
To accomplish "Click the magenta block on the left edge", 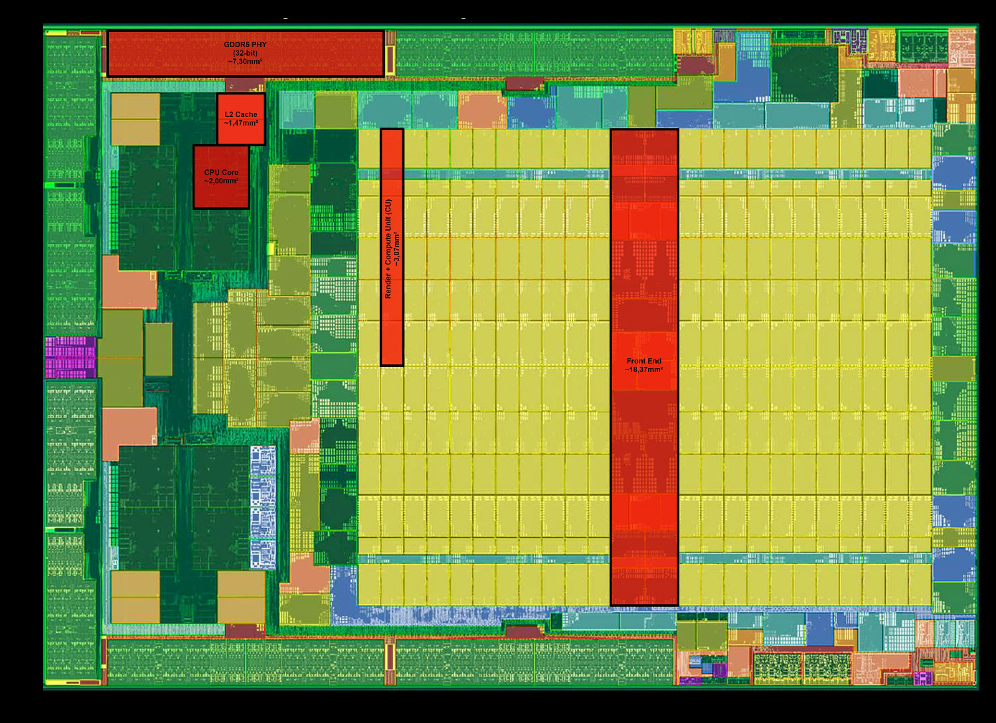I will pos(71,358).
